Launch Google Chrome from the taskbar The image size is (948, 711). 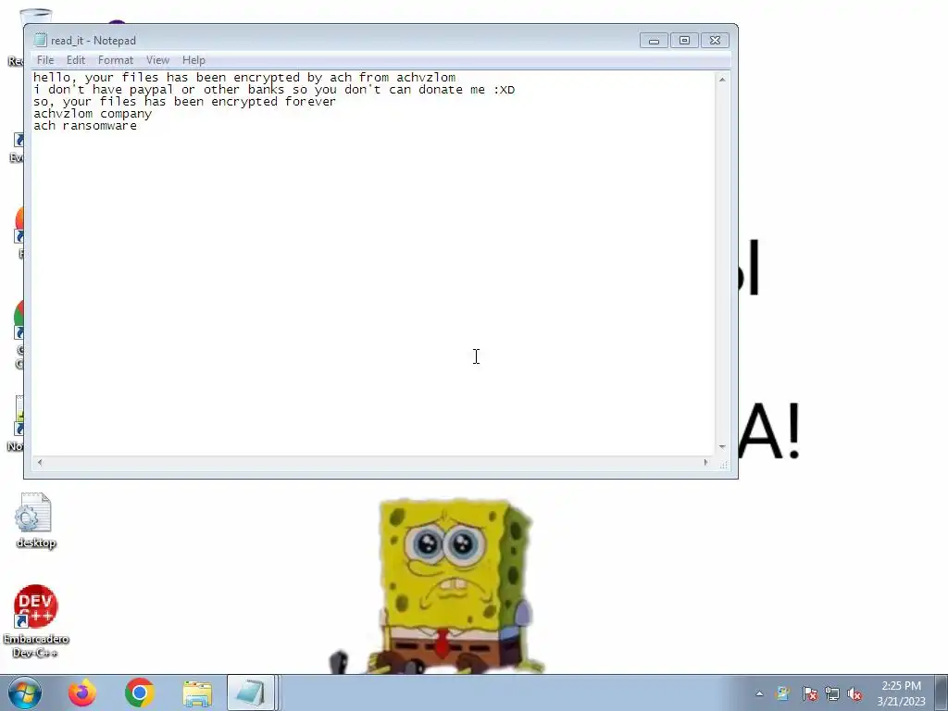(x=140, y=692)
